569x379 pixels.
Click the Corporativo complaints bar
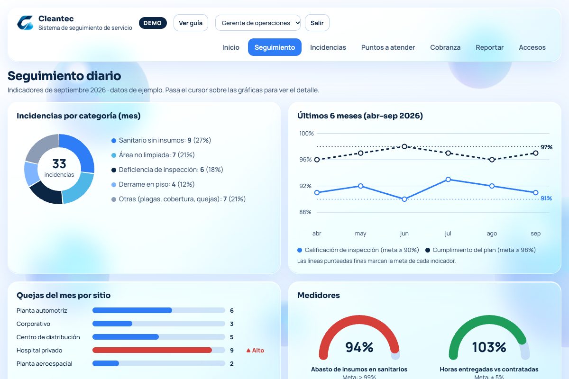[x=158, y=324]
